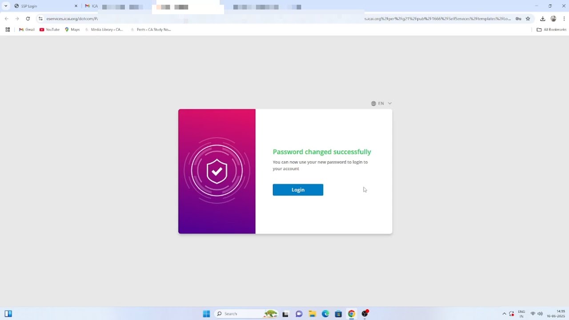
Task: Go back to the previous page
Action: coord(6,19)
